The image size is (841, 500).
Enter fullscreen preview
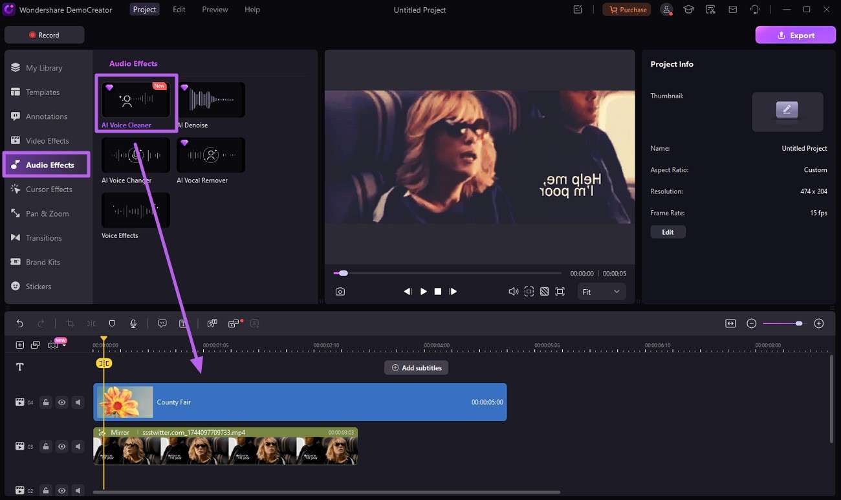point(560,292)
